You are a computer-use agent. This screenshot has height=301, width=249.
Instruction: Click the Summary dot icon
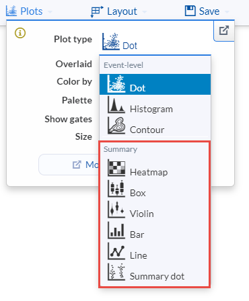click(x=116, y=272)
